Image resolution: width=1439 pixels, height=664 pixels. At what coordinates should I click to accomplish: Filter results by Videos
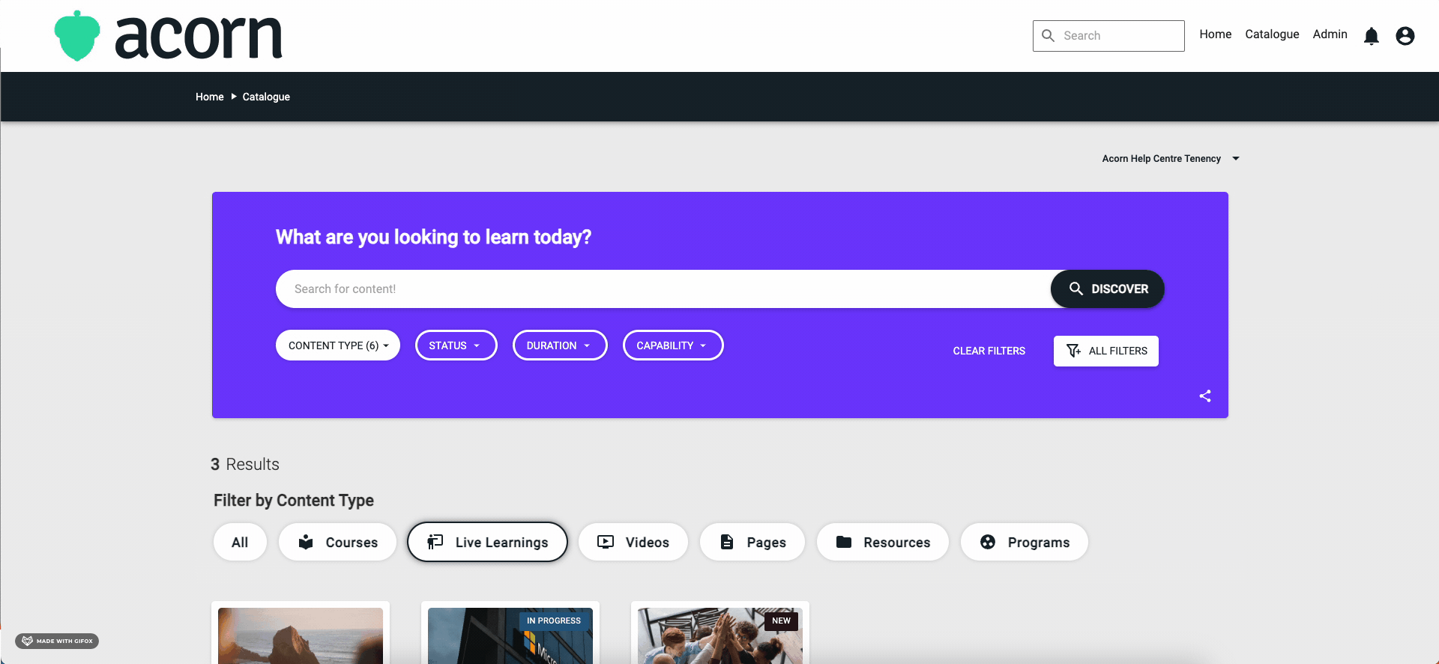tap(633, 542)
